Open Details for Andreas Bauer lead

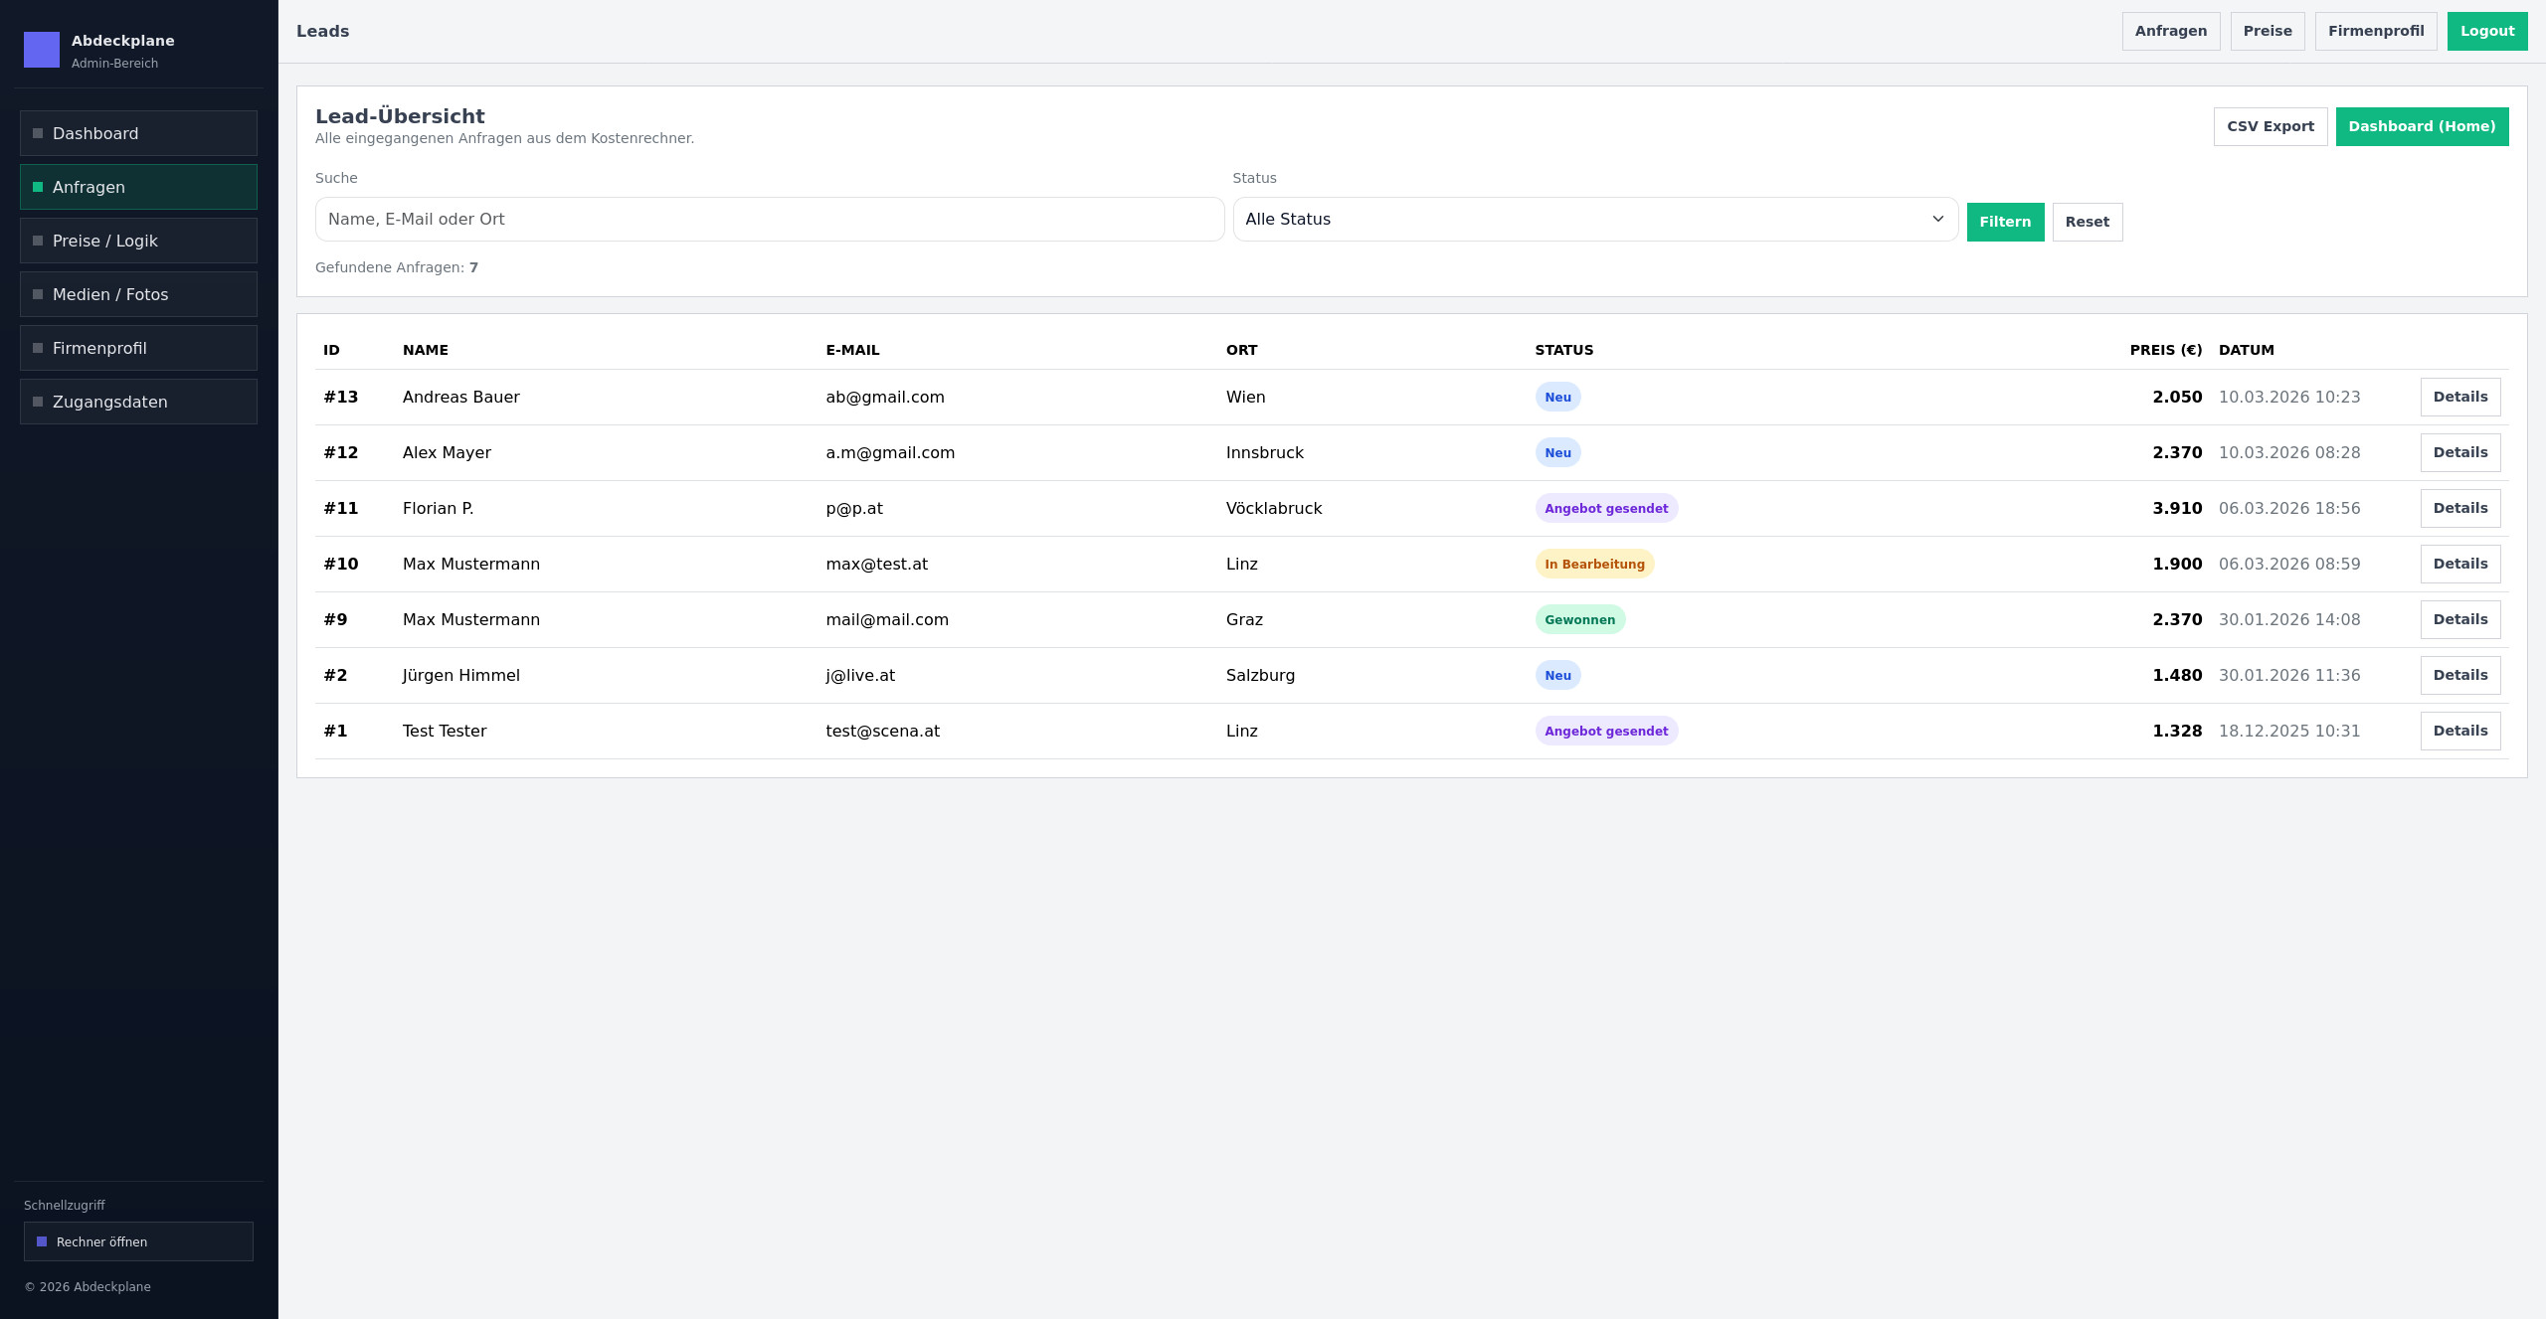click(2459, 397)
